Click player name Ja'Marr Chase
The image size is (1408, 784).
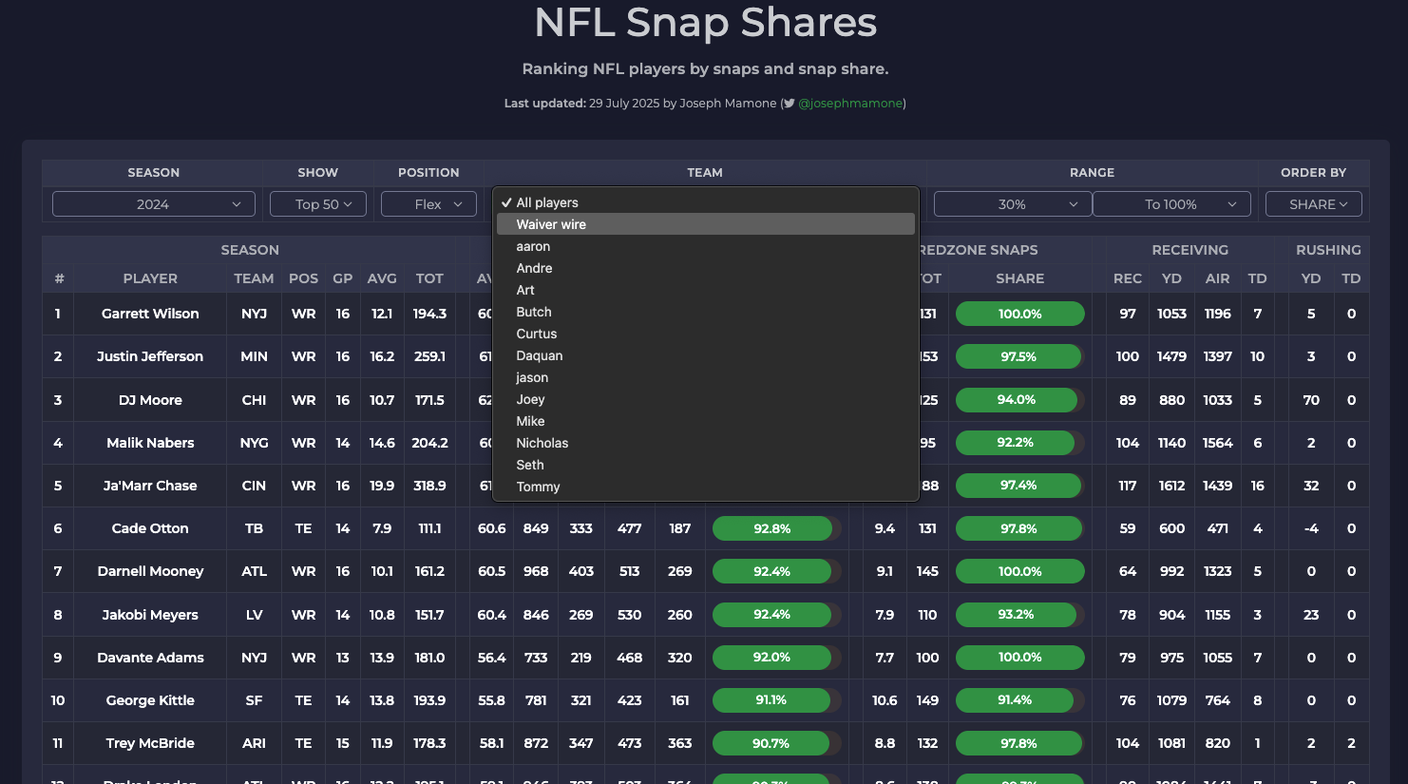150,486
